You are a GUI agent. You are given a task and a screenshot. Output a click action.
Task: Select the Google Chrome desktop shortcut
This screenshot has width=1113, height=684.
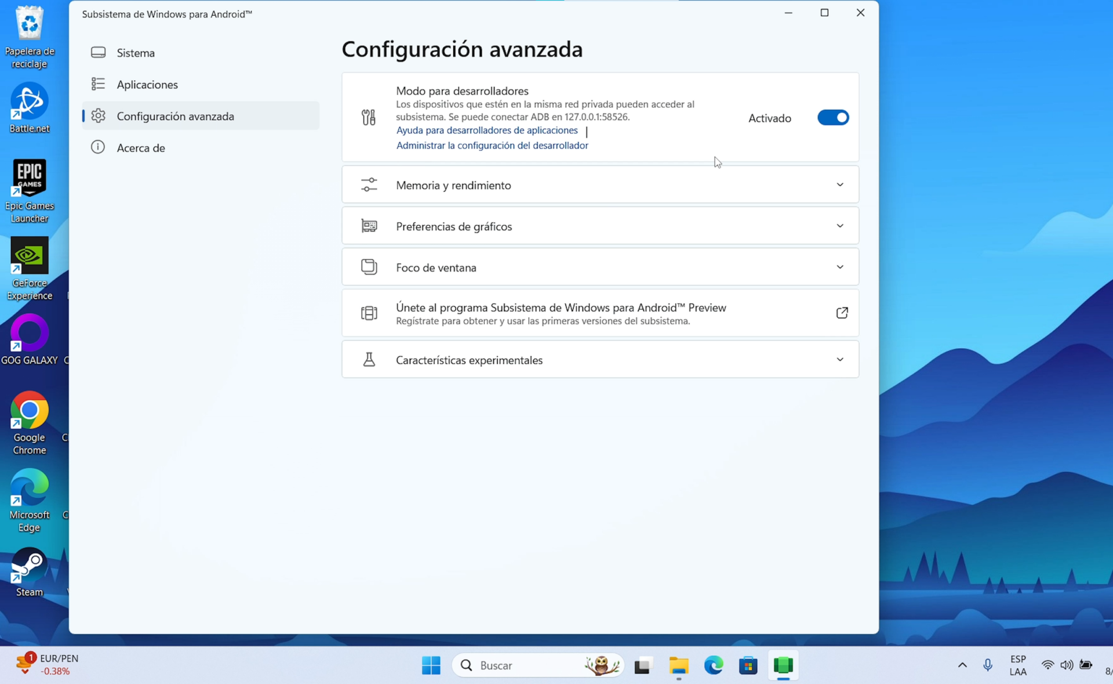30,424
